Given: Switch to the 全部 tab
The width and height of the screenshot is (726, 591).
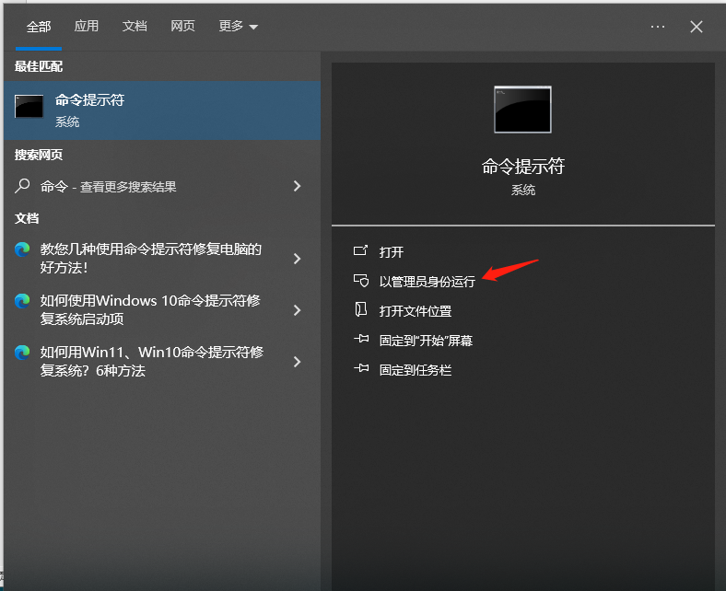Looking at the screenshot, I should [x=39, y=27].
